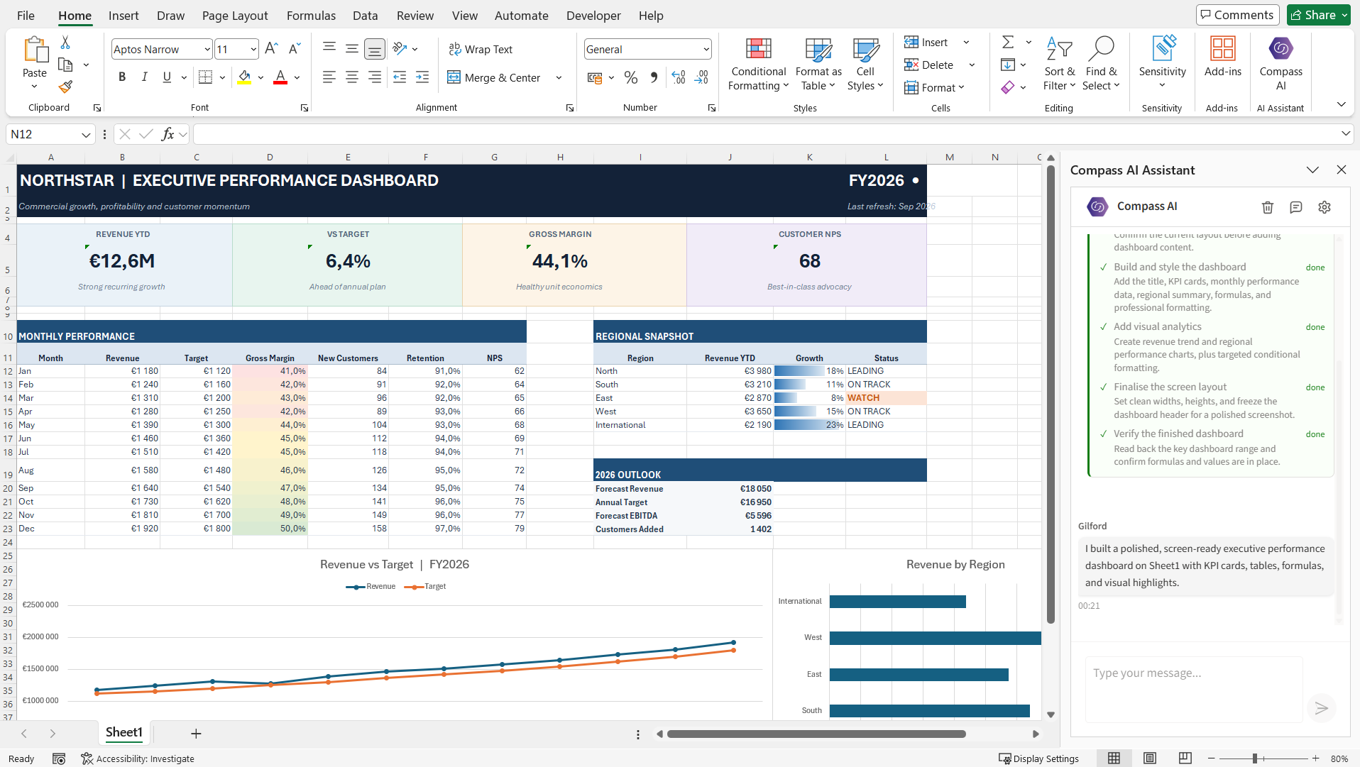Select the Sheet1 worksheet tab
This screenshot has width=1360, height=767.
(124, 732)
